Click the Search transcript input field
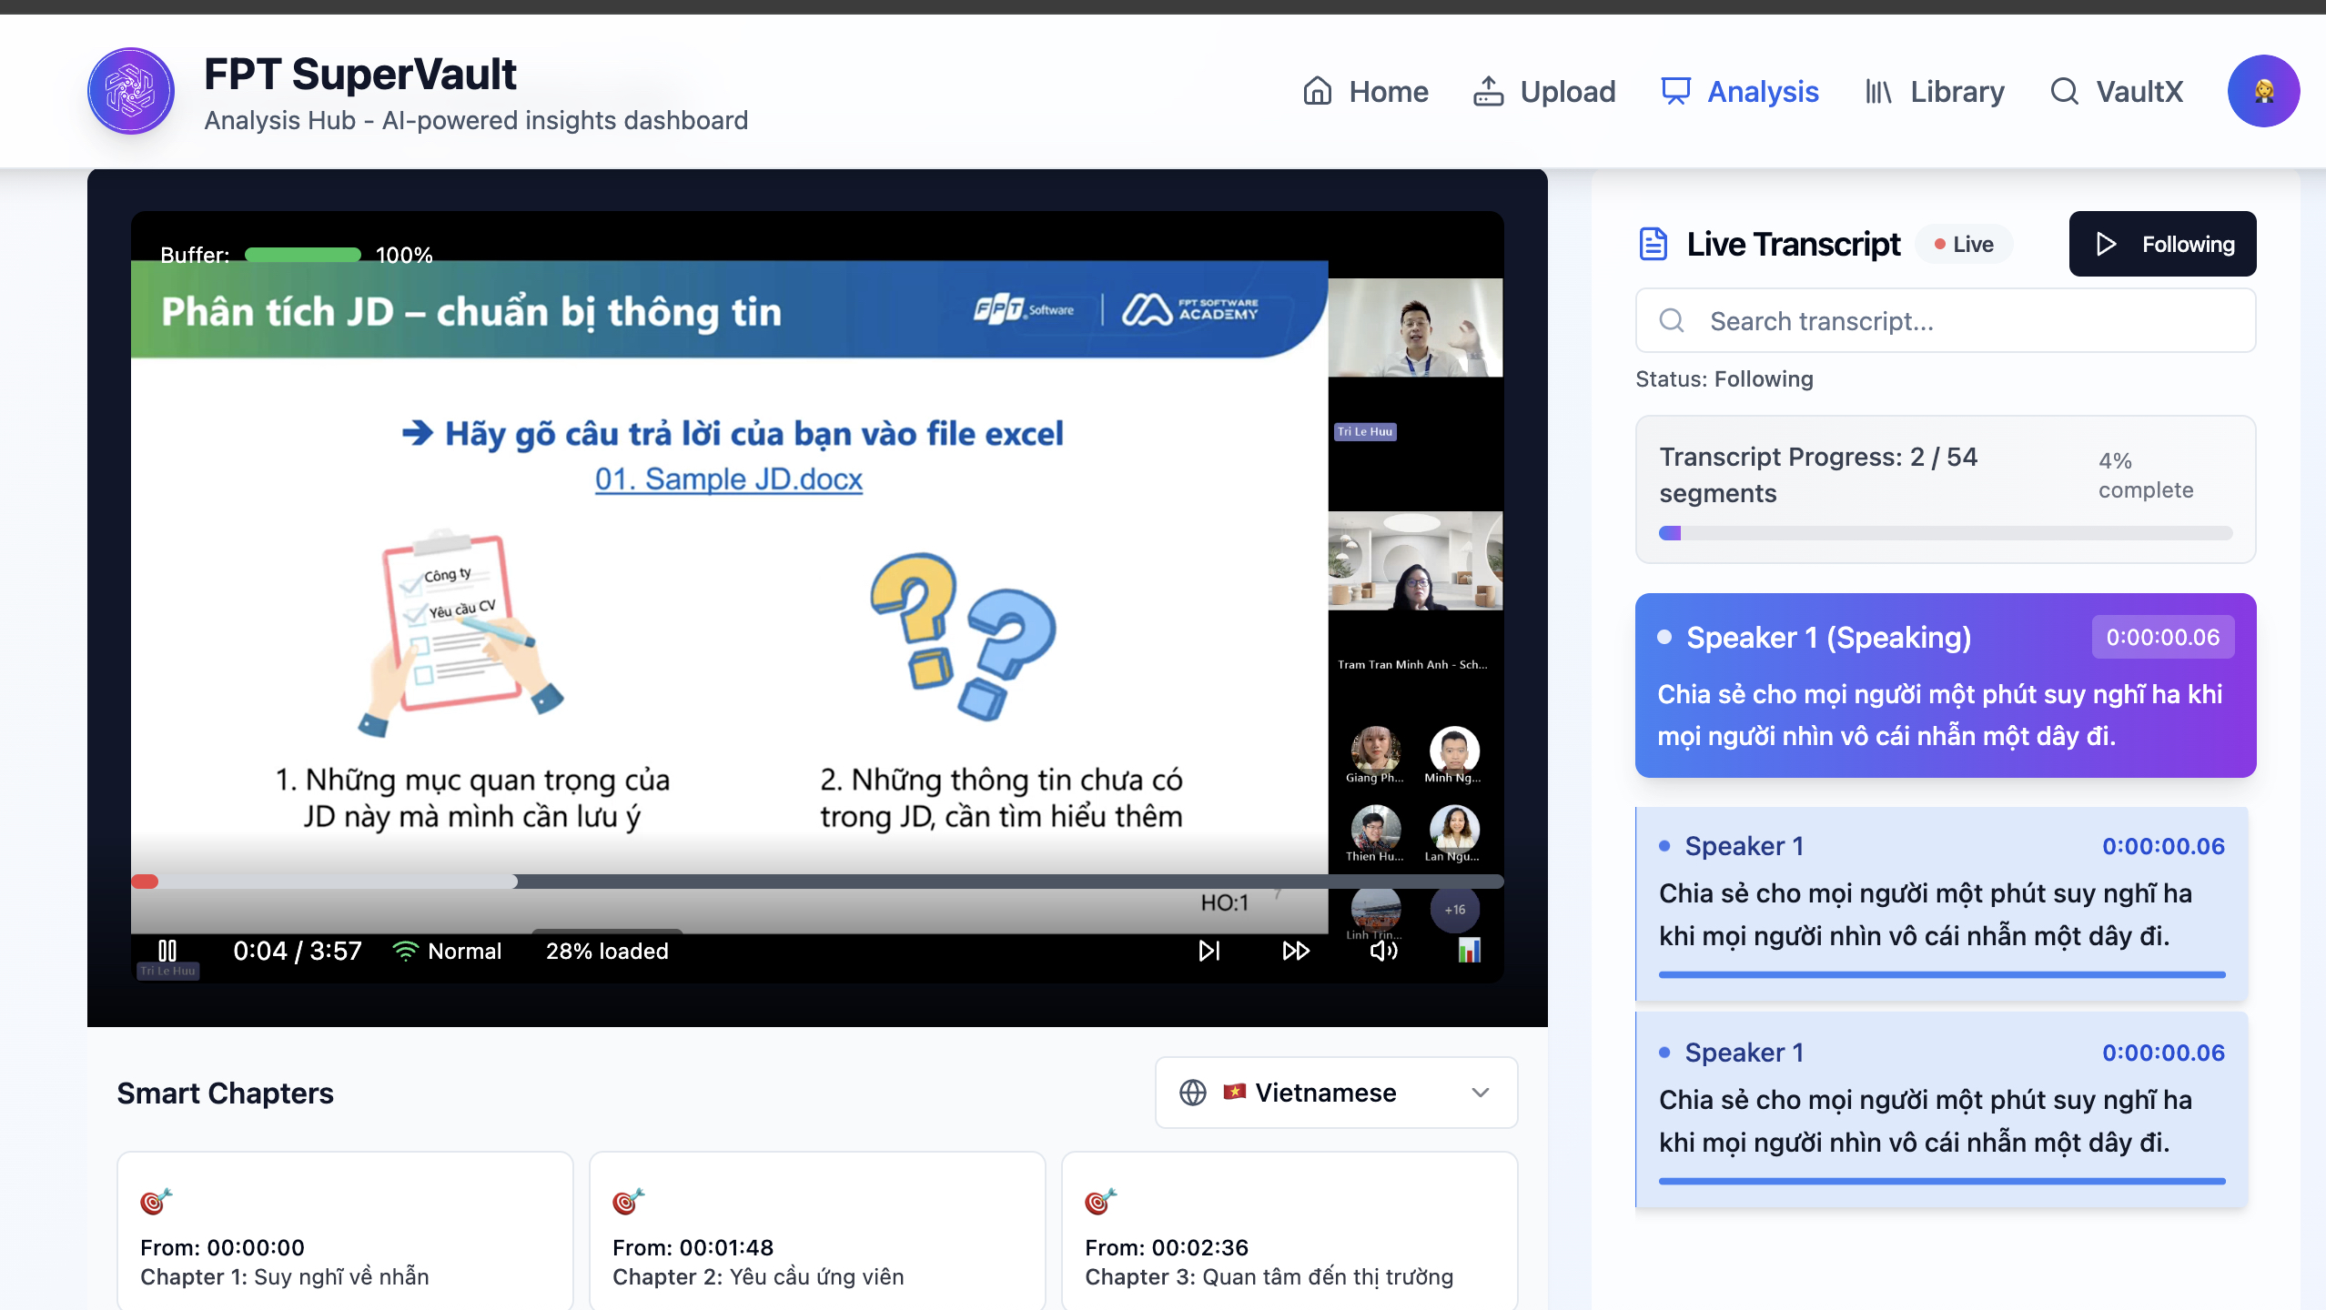The height and width of the screenshot is (1310, 2326). (x=1946, y=320)
